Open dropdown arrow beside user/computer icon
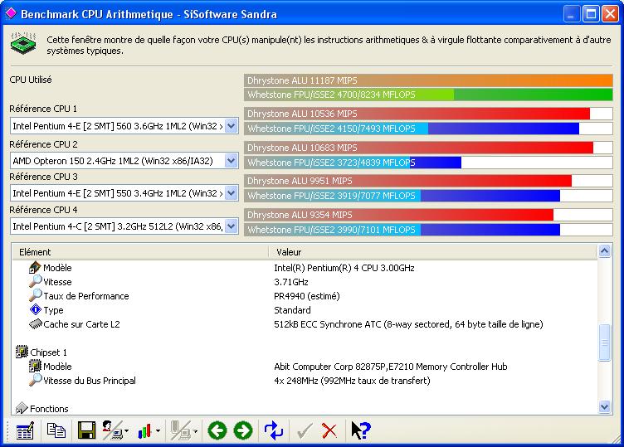 pos(127,431)
